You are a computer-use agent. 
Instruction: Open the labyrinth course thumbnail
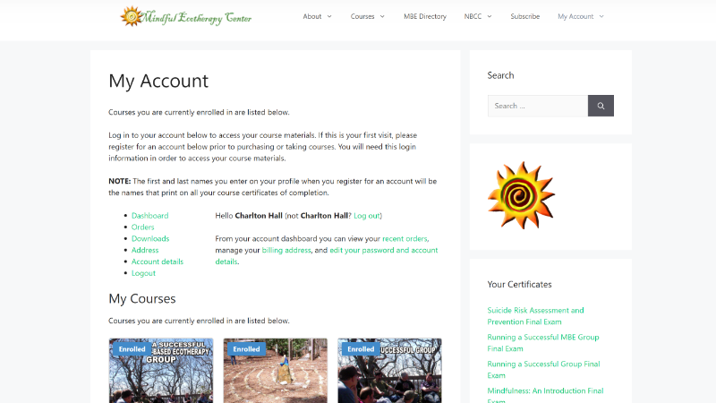276,371
